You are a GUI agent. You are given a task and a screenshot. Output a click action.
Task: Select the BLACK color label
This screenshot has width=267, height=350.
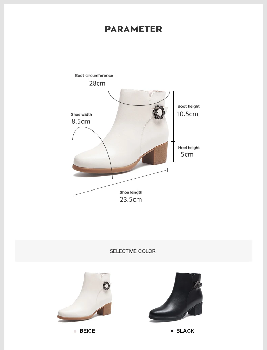point(185,331)
